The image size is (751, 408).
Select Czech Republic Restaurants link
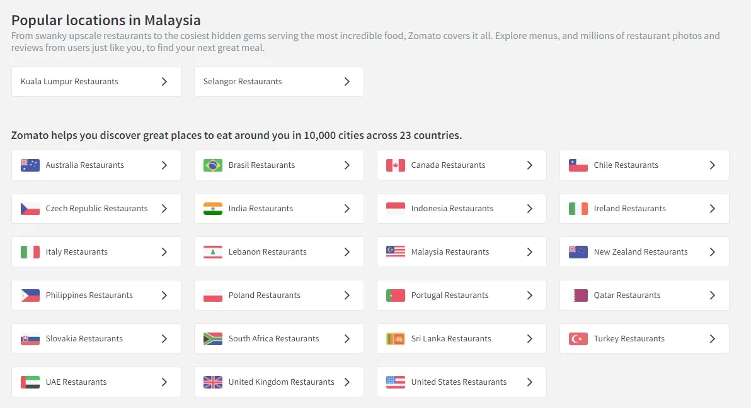pos(96,209)
